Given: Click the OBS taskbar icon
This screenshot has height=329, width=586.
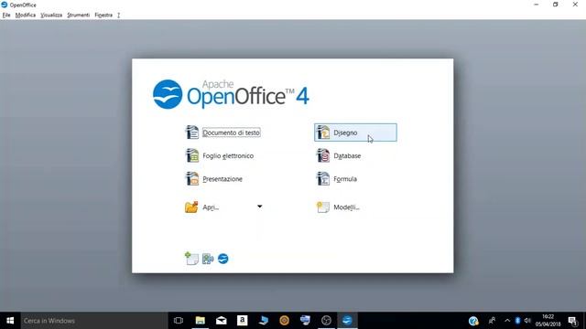Looking at the screenshot, I should tap(326, 321).
